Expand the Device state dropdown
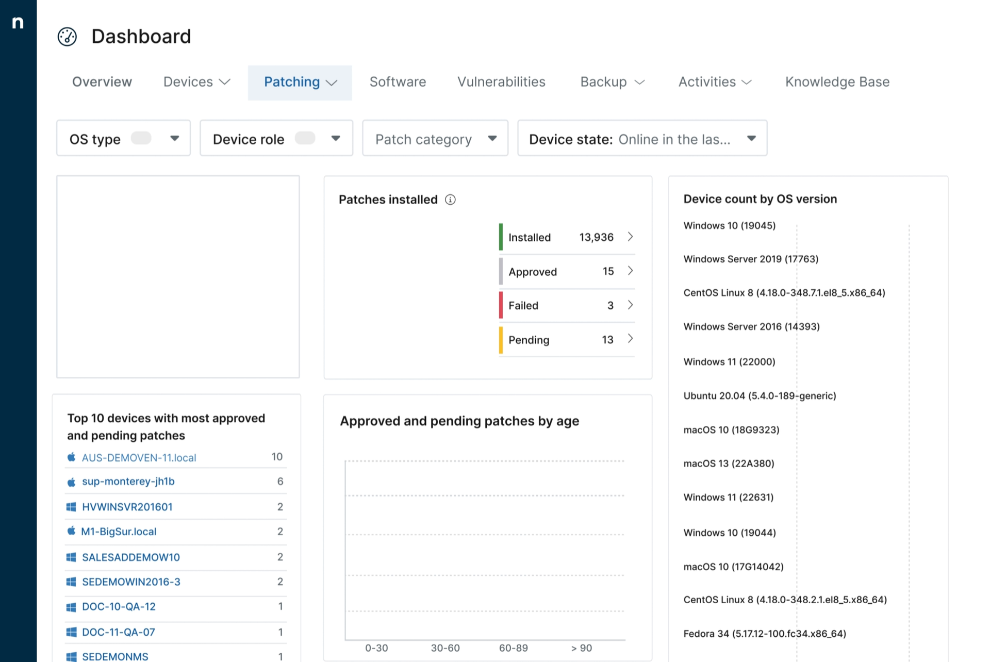 (751, 138)
